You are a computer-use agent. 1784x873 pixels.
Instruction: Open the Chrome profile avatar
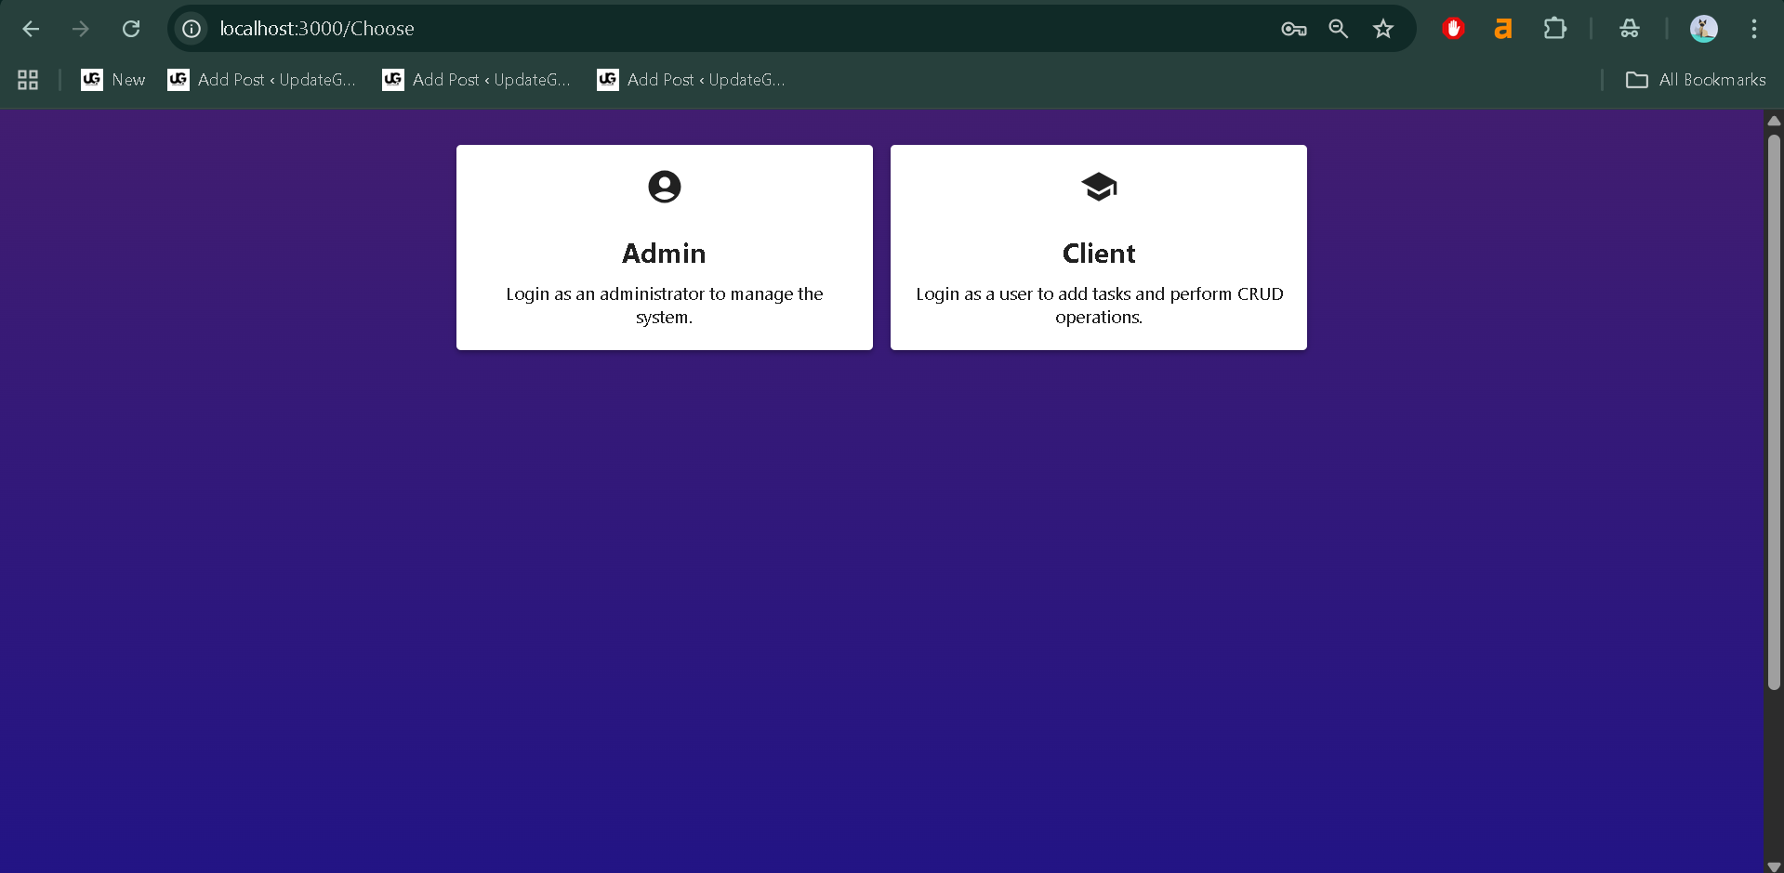(x=1703, y=29)
